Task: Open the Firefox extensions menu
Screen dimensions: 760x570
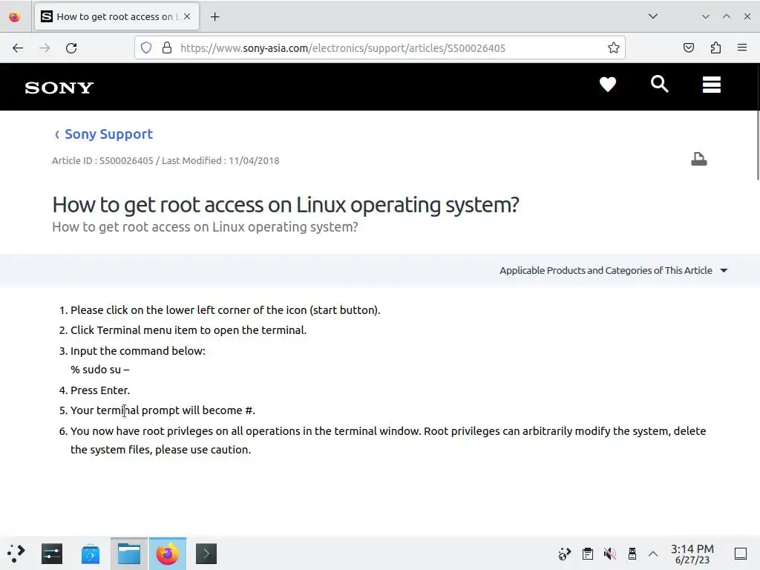Action: [715, 47]
